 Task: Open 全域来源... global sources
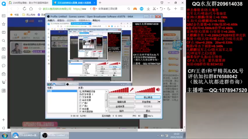122,107
